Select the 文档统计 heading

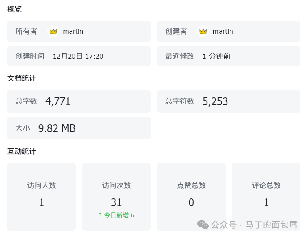[x=22, y=78]
